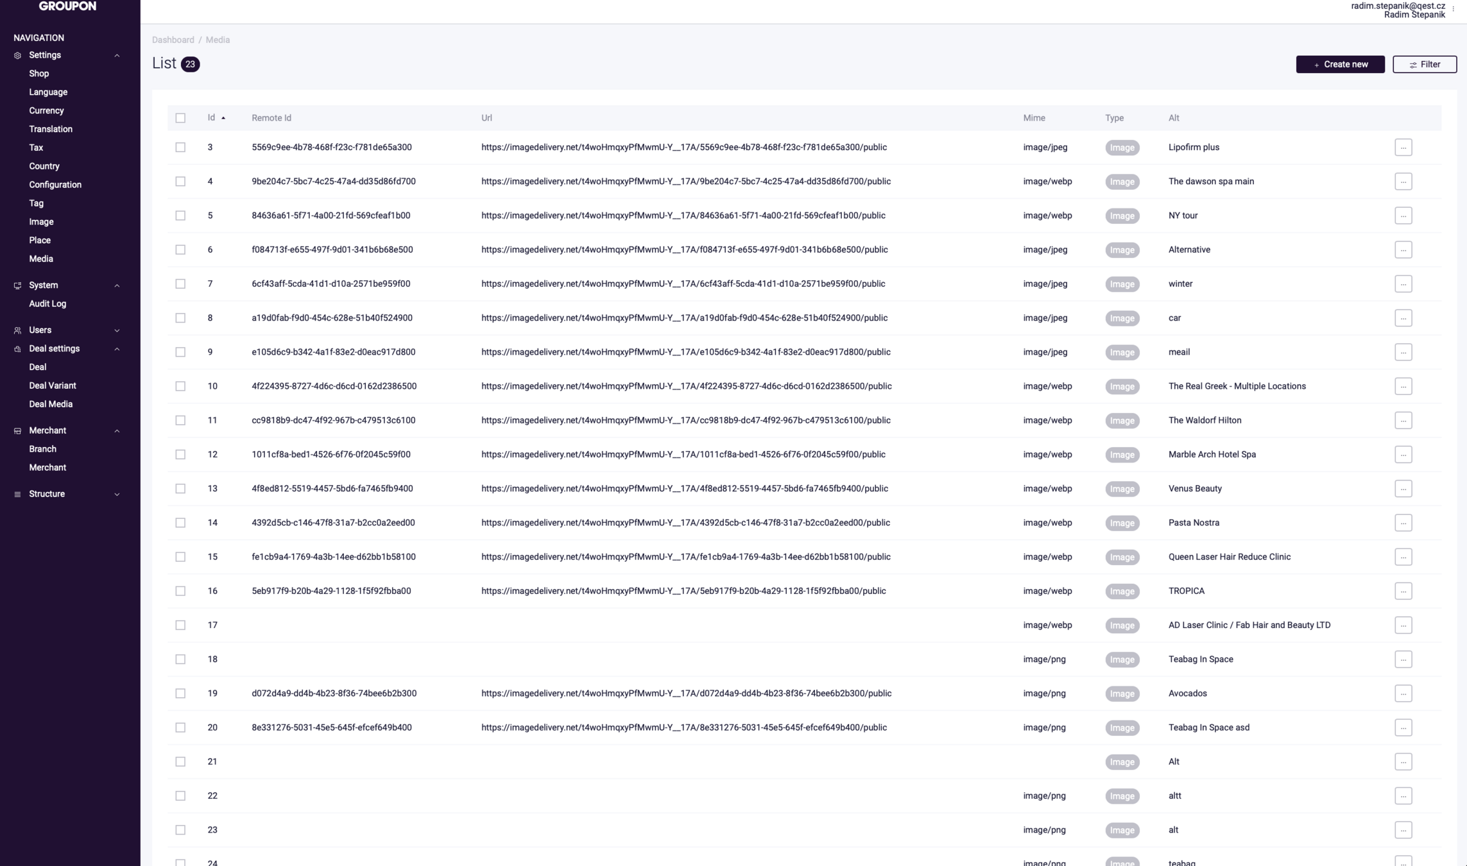The height and width of the screenshot is (866, 1467).
Task: Click the System monitor icon in navigation
Action: (x=17, y=285)
